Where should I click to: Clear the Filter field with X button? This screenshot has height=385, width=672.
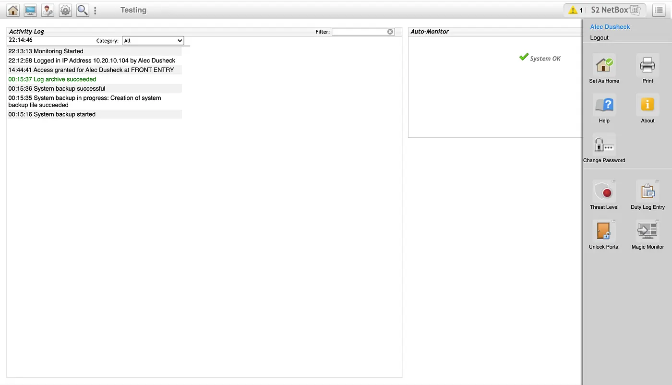pyautogui.click(x=390, y=32)
